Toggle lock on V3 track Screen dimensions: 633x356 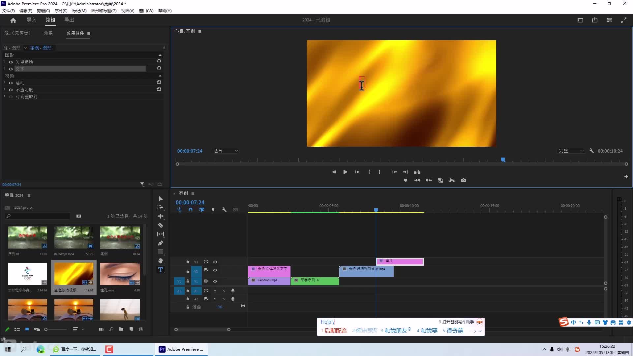(188, 262)
